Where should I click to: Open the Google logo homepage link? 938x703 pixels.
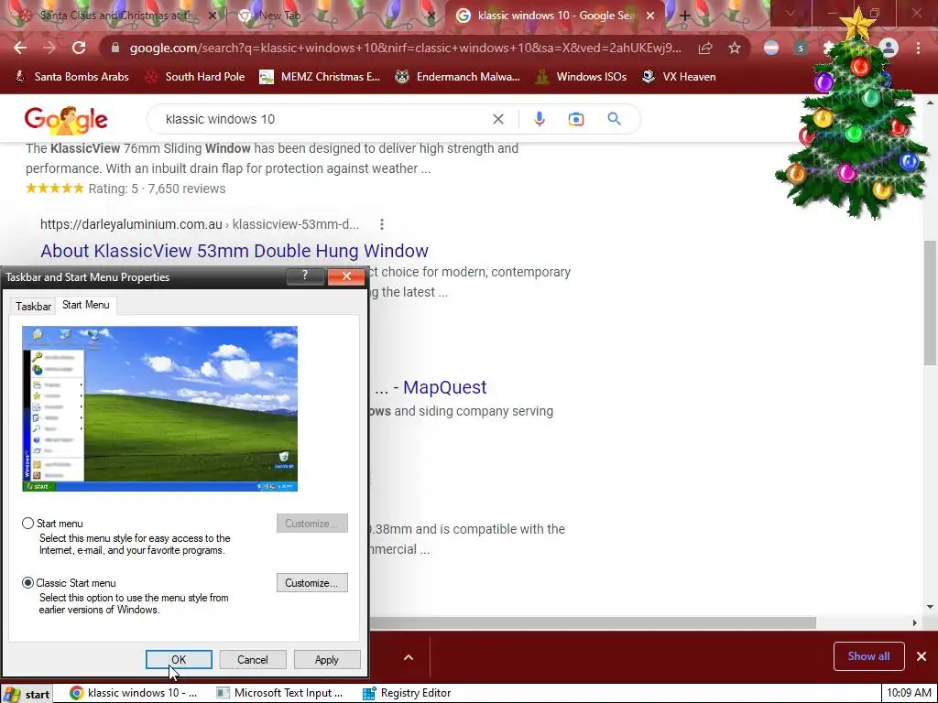[x=66, y=120]
